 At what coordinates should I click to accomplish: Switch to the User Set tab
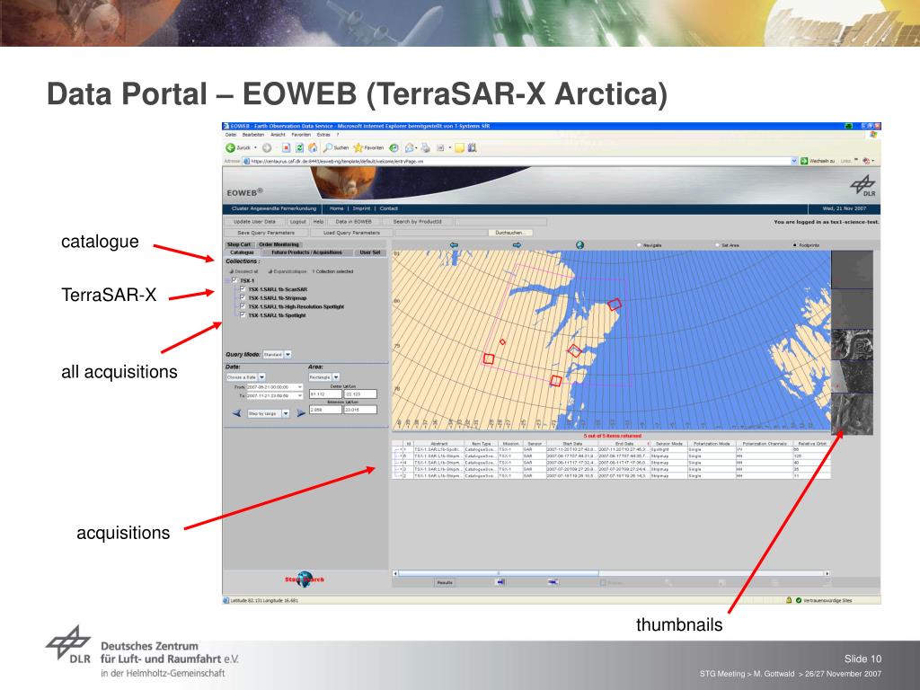pyautogui.click(x=369, y=252)
